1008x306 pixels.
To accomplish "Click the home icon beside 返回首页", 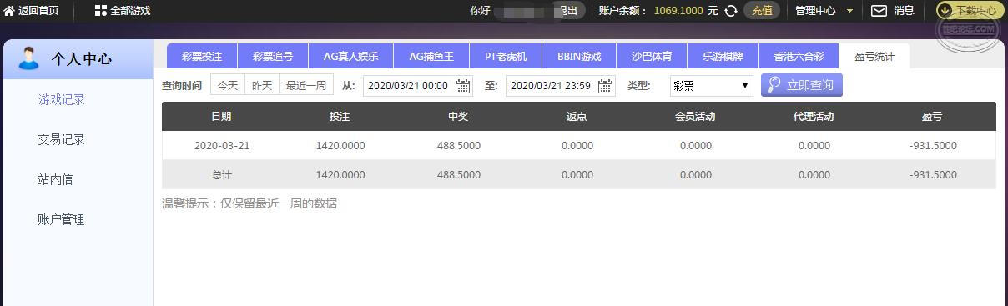I will click(x=9, y=11).
